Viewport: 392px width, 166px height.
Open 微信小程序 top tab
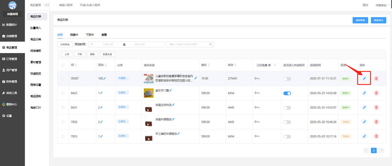(x=66, y=5)
